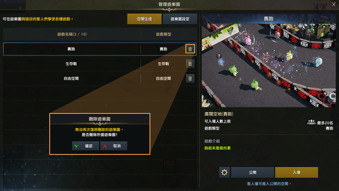This screenshot has width=339, height=191.
Task: Click the 遊戲名稱 column header
Action: click(72, 34)
